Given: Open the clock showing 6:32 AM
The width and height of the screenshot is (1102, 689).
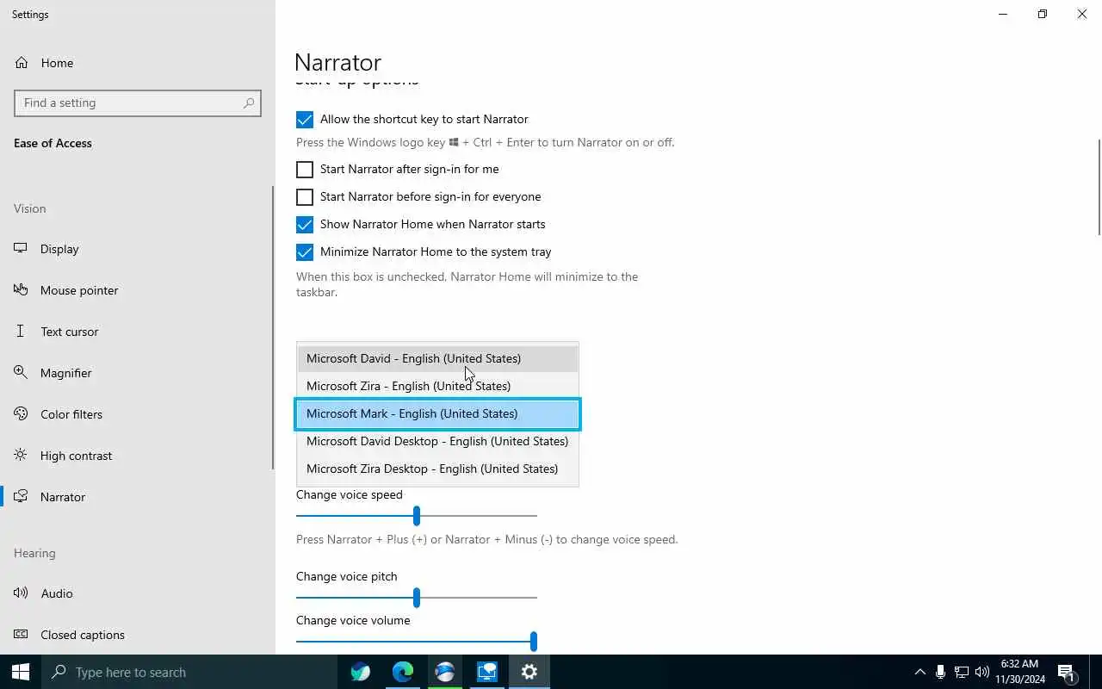Looking at the screenshot, I should pyautogui.click(x=1020, y=672).
